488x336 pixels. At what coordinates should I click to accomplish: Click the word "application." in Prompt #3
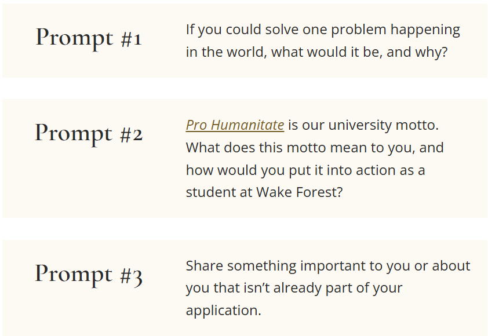point(224,311)
